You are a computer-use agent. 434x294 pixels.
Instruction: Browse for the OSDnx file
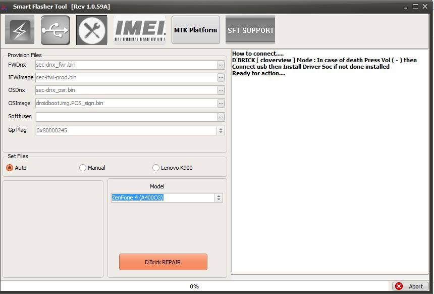(221, 90)
